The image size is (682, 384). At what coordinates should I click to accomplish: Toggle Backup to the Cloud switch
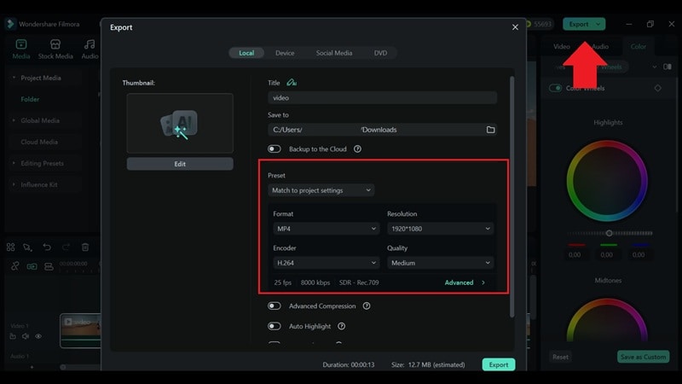275,148
